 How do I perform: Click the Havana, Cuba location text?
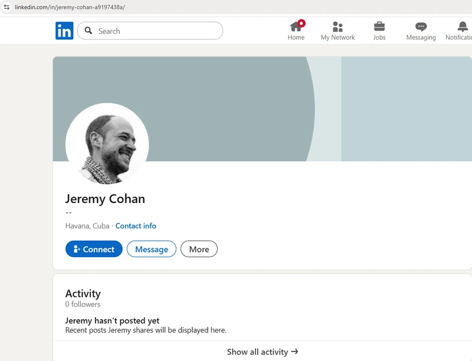pyautogui.click(x=87, y=226)
